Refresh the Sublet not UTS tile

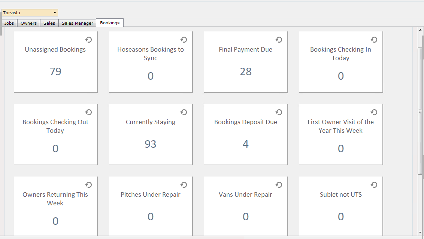[374, 185]
